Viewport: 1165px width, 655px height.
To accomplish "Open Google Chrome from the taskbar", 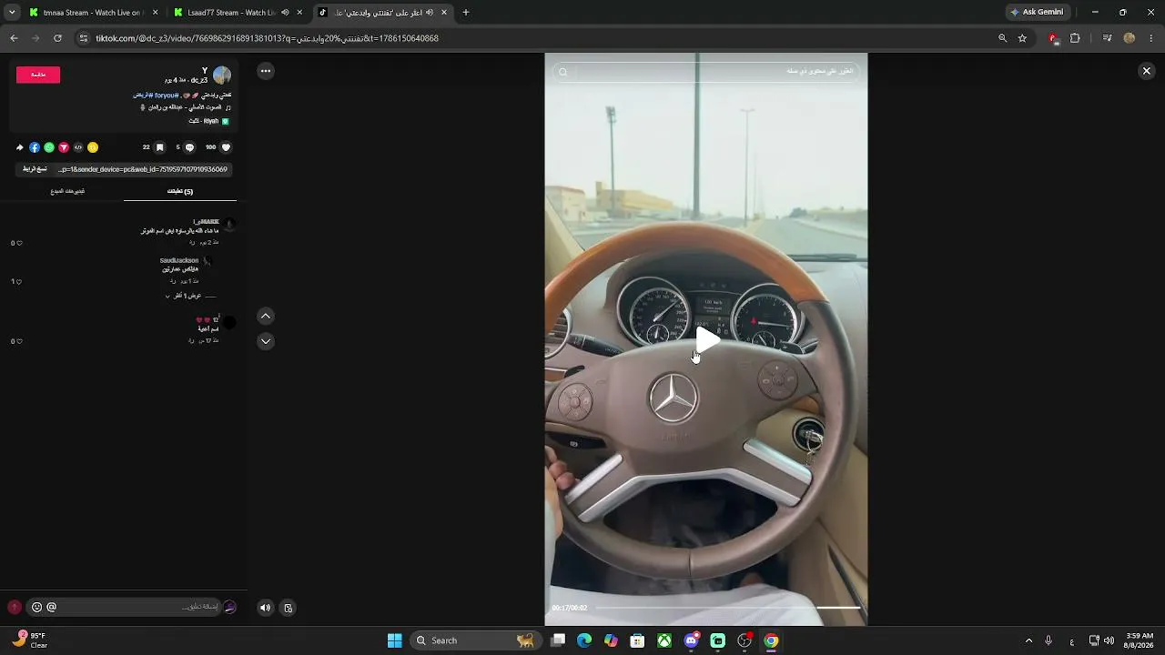I will (x=771, y=640).
